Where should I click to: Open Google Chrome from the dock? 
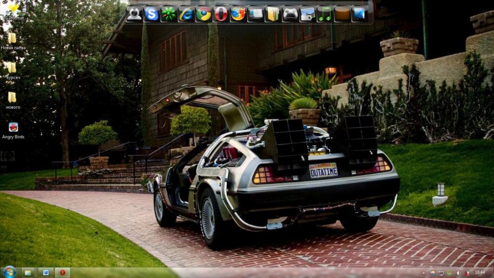(x=204, y=14)
